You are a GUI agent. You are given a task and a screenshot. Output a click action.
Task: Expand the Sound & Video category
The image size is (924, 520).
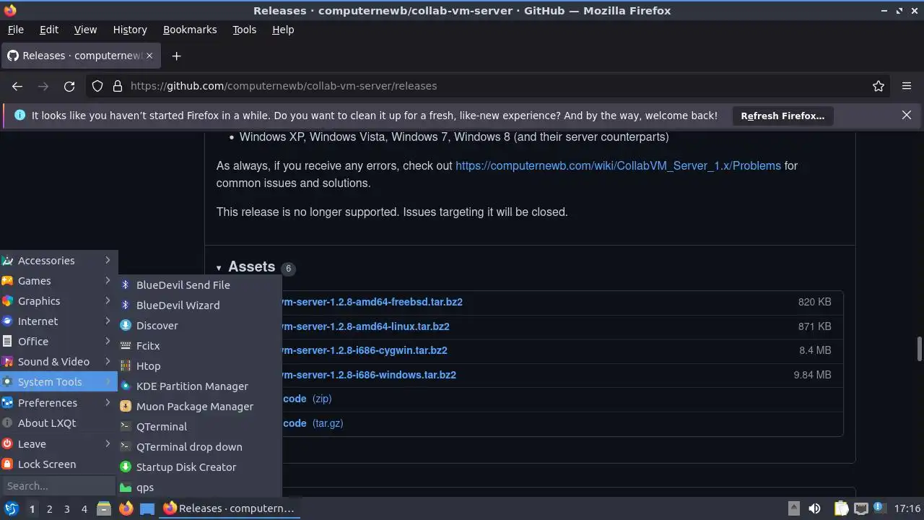58,362
